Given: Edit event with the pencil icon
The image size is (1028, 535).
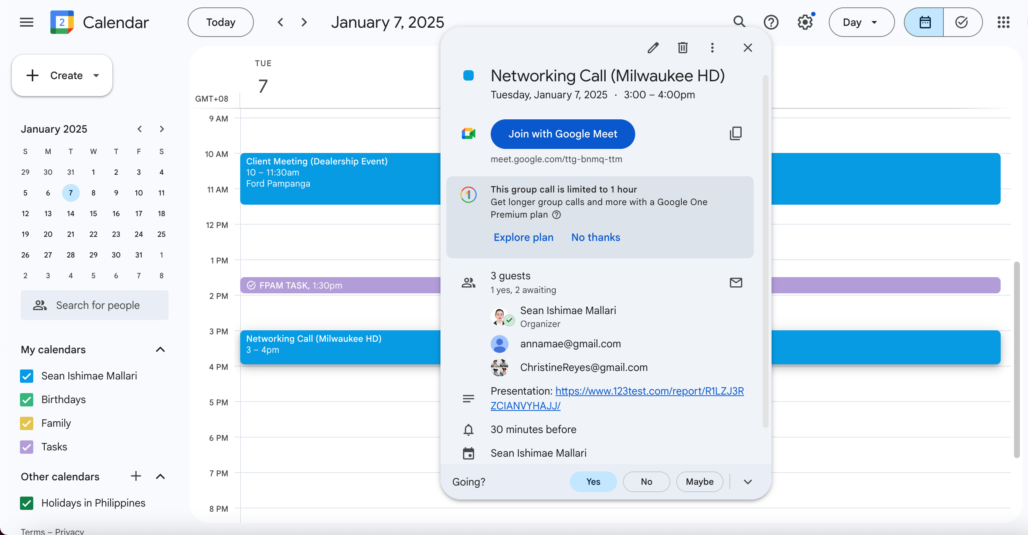Looking at the screenshot, I should [653, 48].
